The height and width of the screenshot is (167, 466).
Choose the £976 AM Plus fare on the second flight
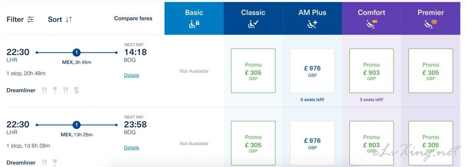312,143
